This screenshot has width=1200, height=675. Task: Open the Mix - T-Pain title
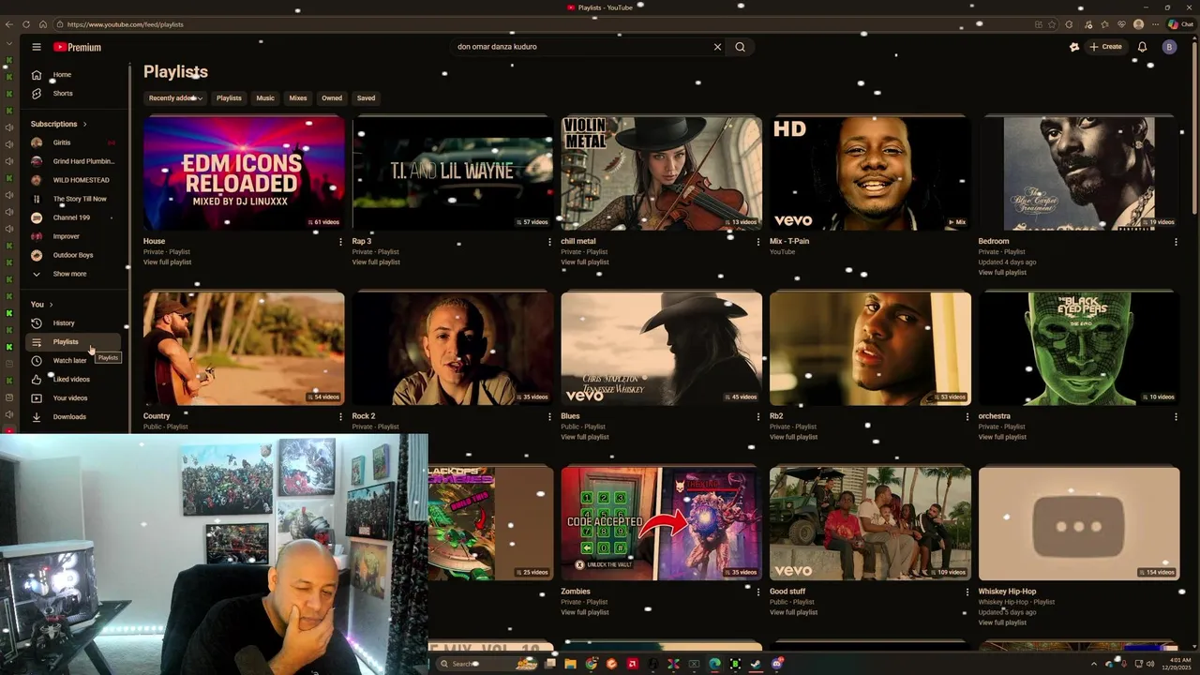pyautogui.click(x=789, y=242)
